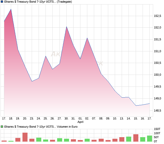Screen dimensions: 164x144
Task: Click the 08. date label on the x-axis
Action: click(x=101, y=119)
